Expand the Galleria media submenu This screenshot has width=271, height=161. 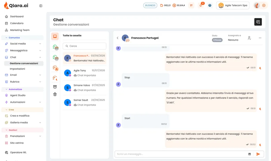[40, 123]
